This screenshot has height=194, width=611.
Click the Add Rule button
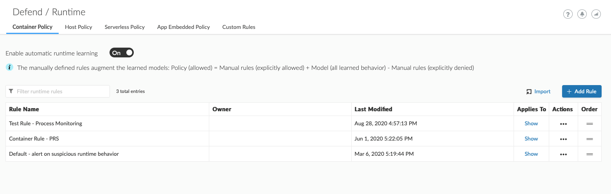point(581,91)
